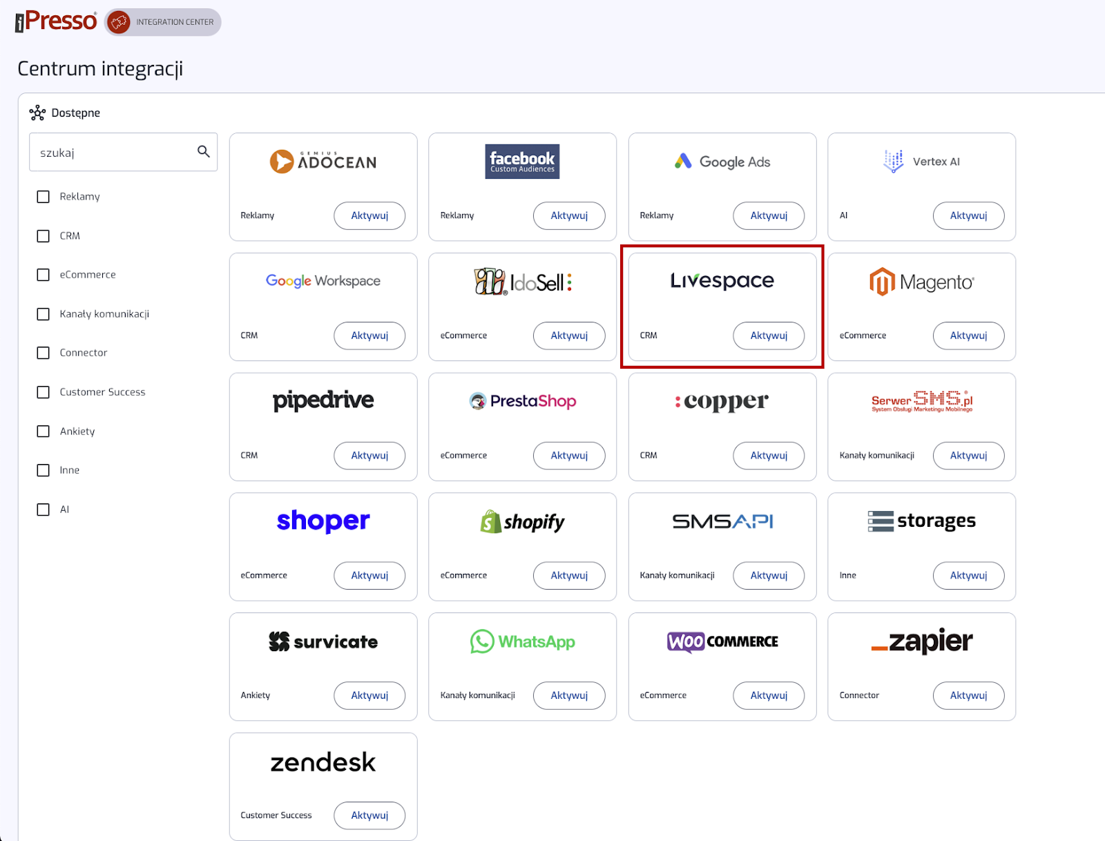Click the Shopify logo
The image size is (1105, 841).
[522, 522]
